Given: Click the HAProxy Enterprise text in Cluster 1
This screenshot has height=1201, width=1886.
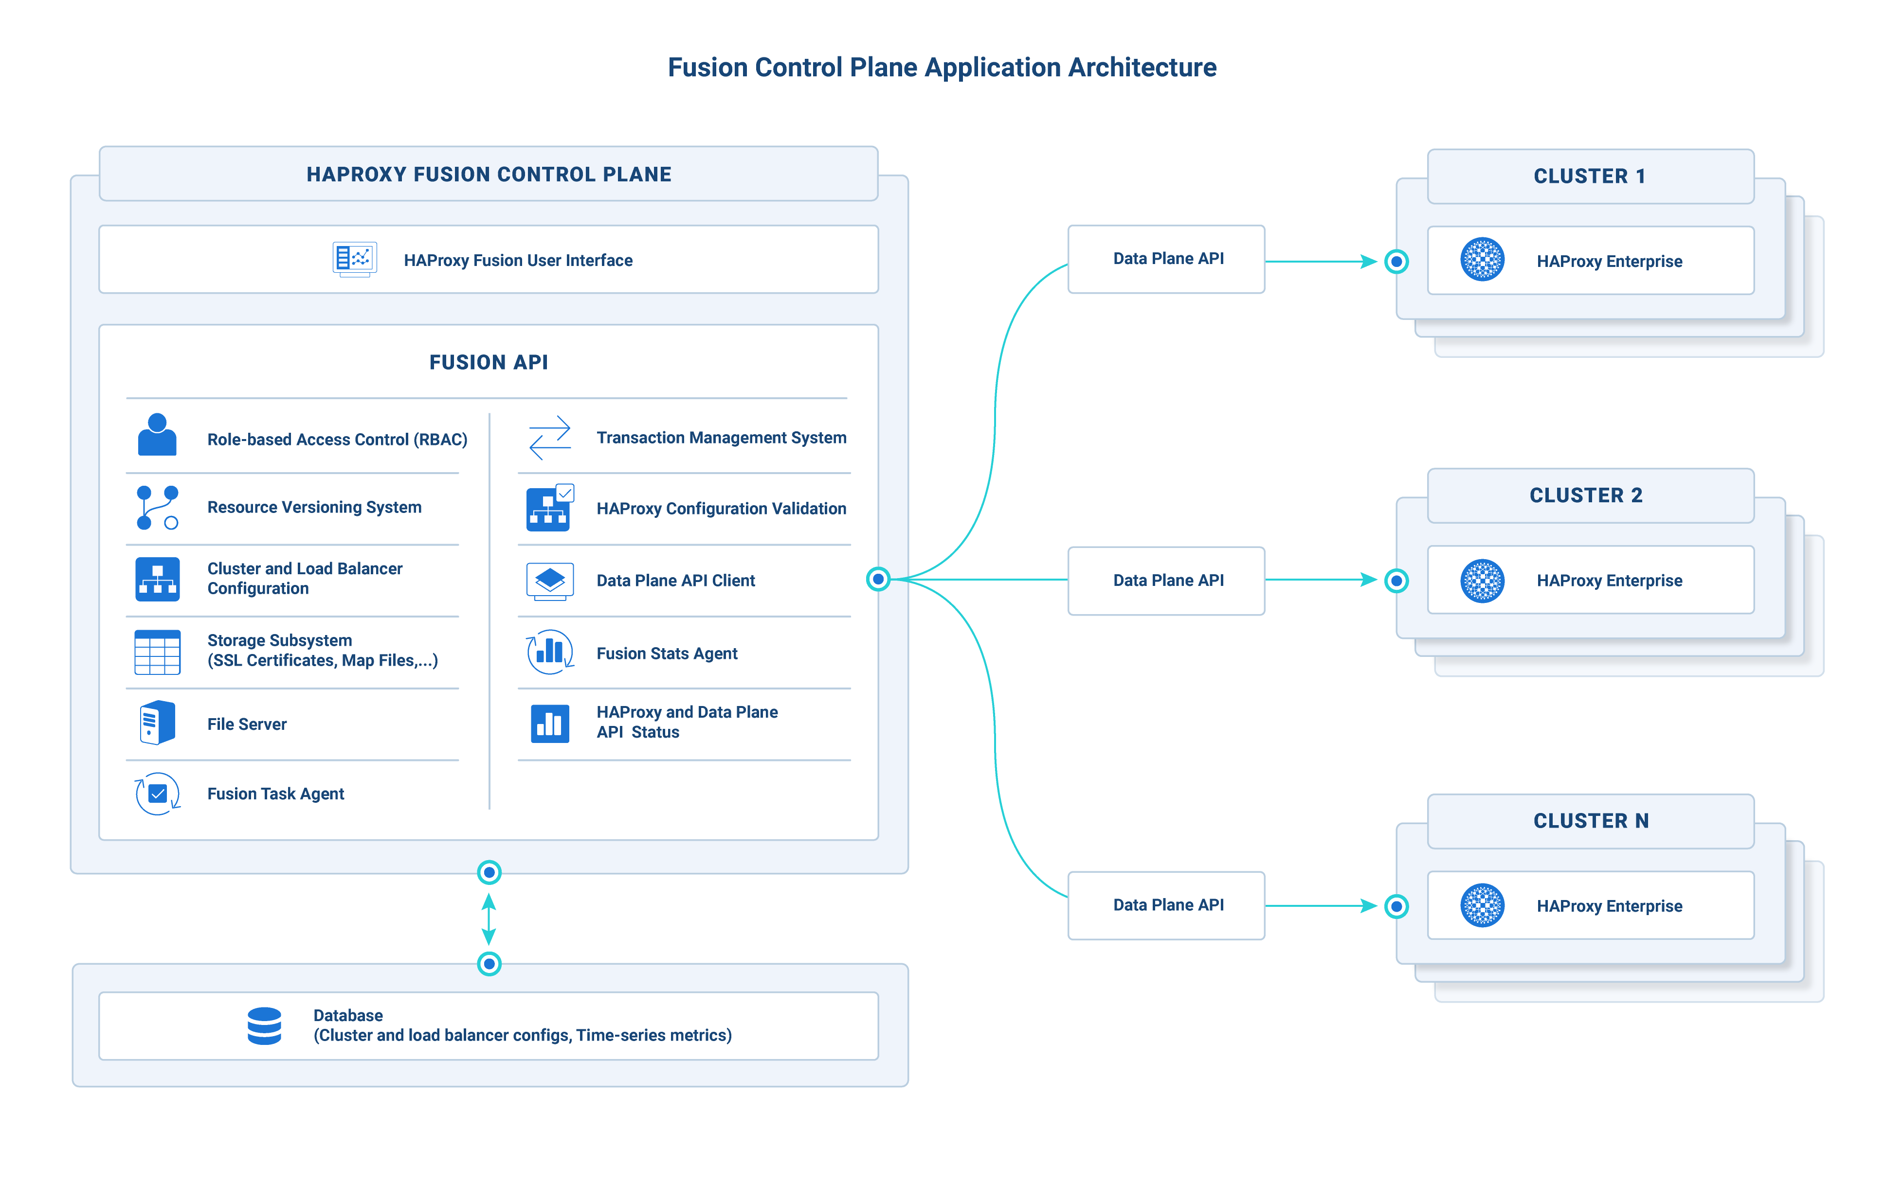Looking at the screenshot, I should click(x=1610, y=261).
